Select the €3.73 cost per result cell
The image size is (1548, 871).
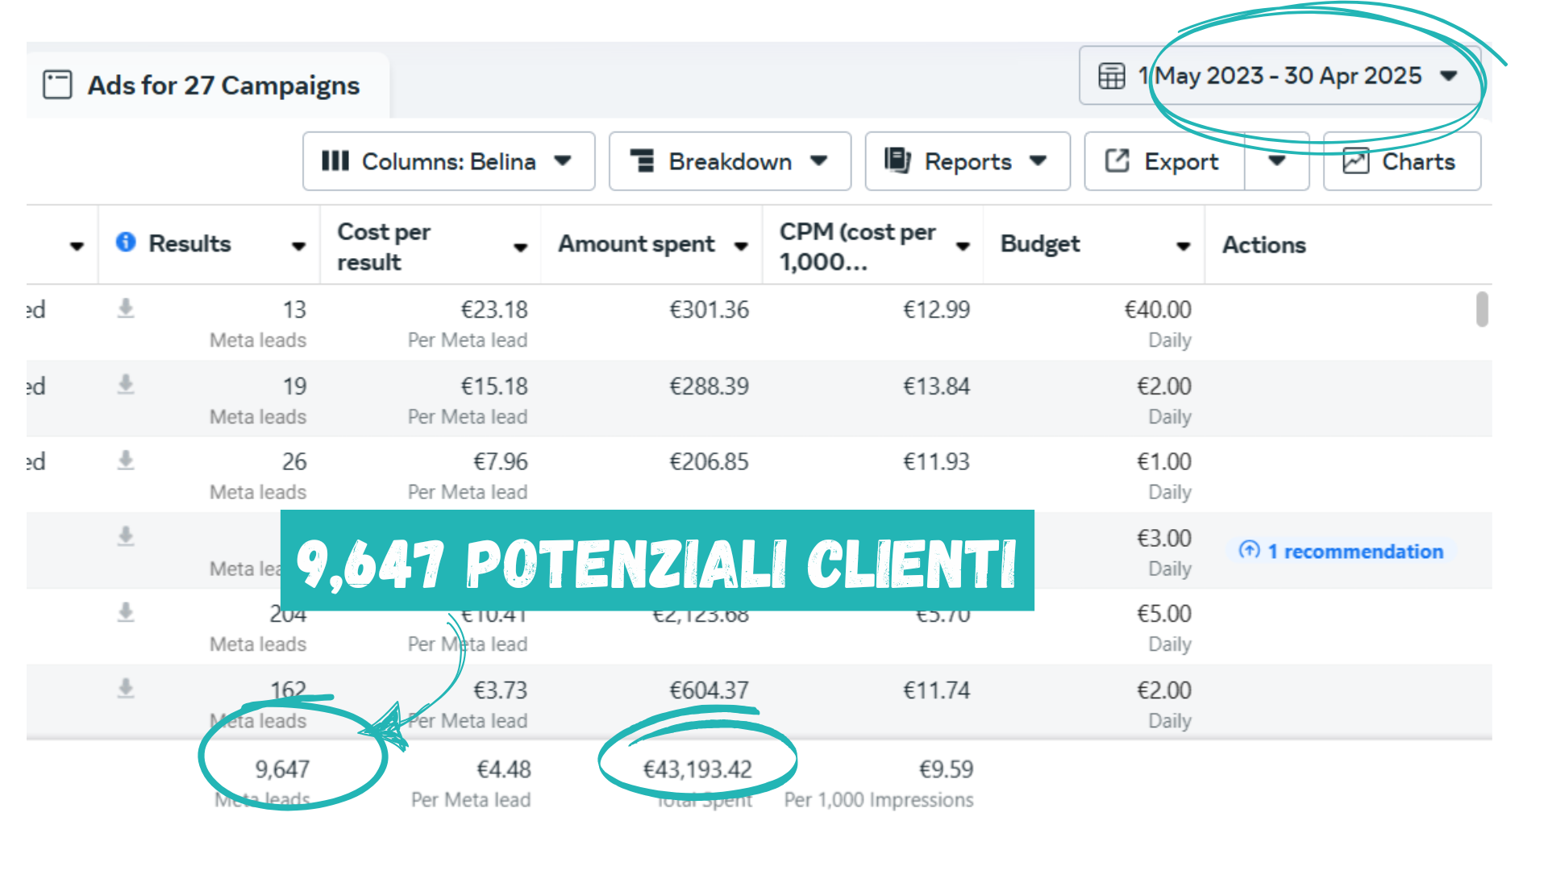coord(500,690)
